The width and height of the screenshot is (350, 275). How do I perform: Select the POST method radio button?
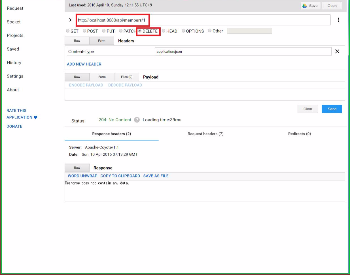click(x=84, y=31)
